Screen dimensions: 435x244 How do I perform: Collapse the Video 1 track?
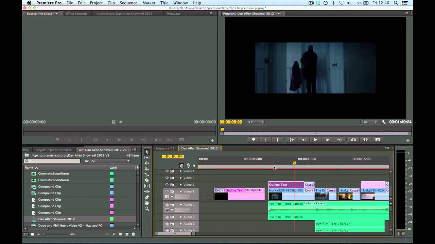click(x=180, y=191)
